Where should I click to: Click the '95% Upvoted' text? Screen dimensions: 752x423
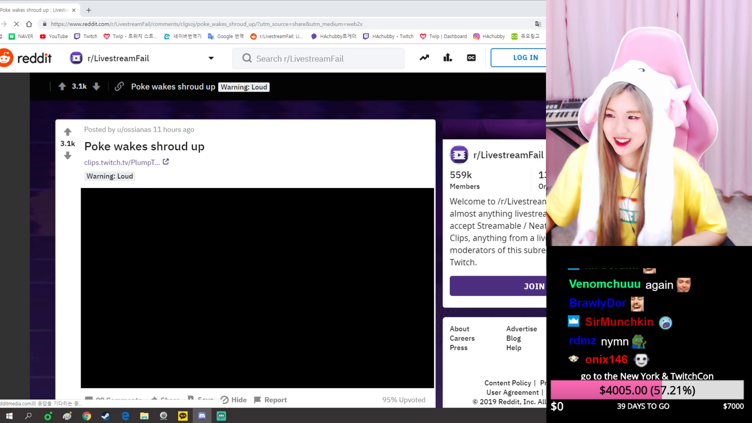(404, 400)
